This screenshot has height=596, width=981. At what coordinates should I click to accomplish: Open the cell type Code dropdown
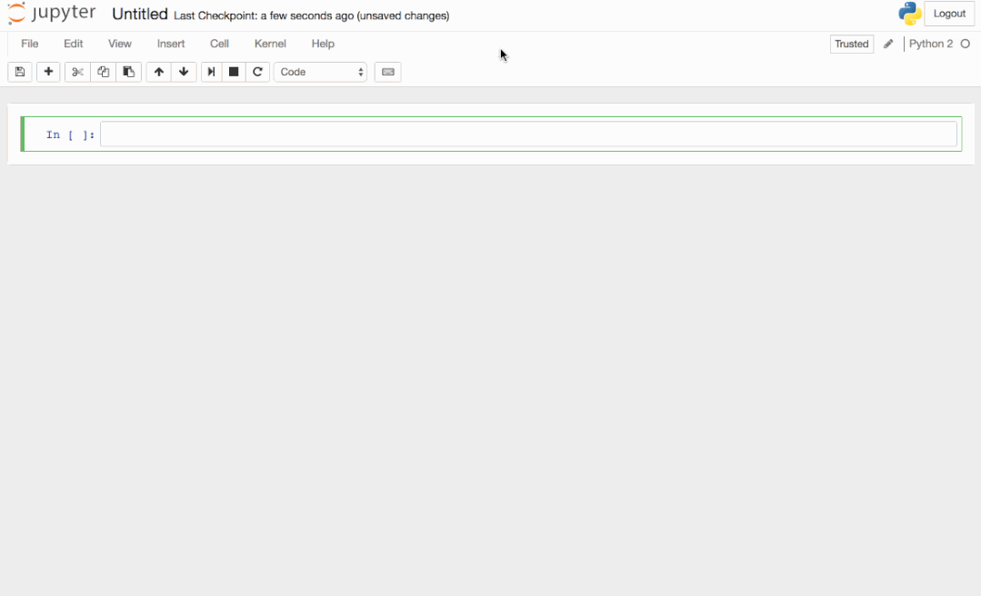click(320, 72)
